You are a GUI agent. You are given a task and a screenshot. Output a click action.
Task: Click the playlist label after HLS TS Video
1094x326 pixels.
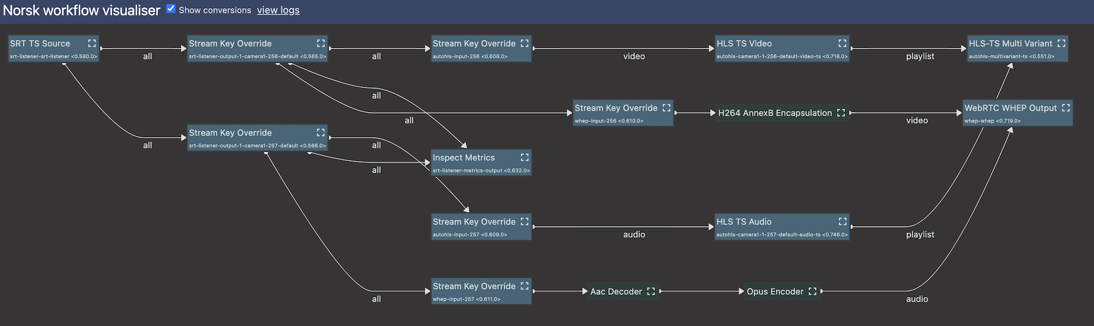[920, 56]
